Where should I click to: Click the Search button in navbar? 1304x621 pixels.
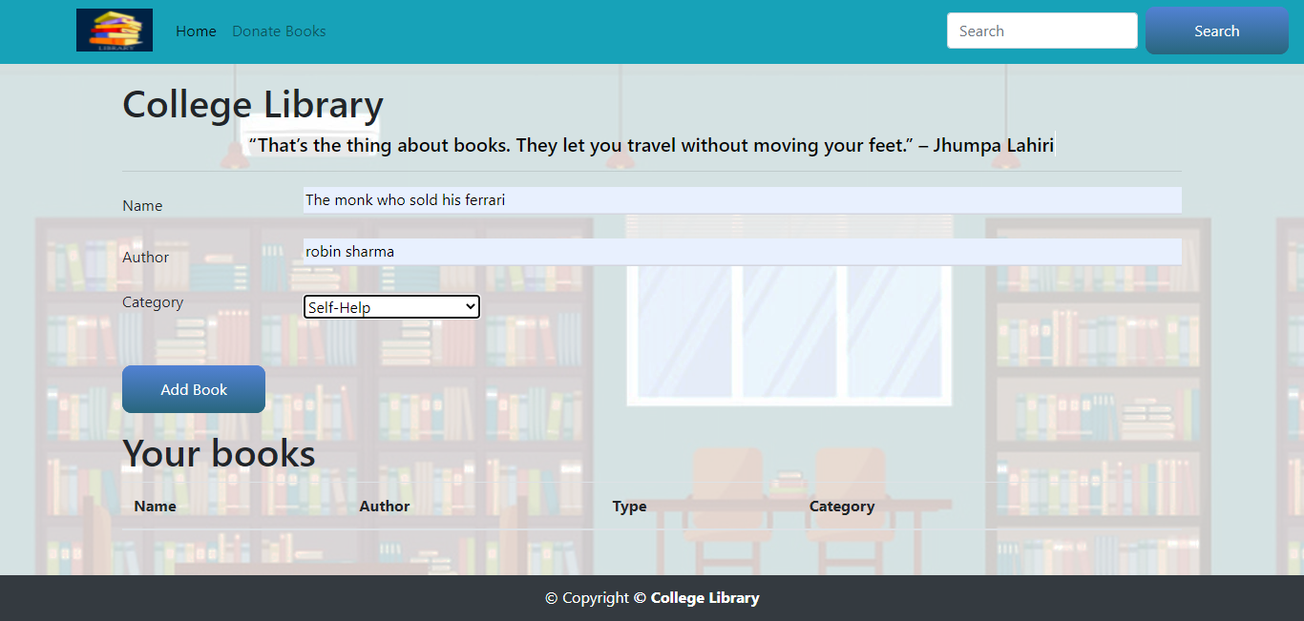click(x=1216, y=31)
